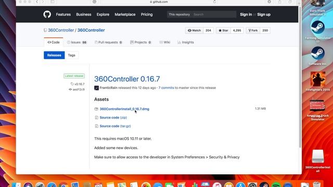Open Features in the GitHub header
The height and width of the screenshot is (187, 333).
point(63,15)
